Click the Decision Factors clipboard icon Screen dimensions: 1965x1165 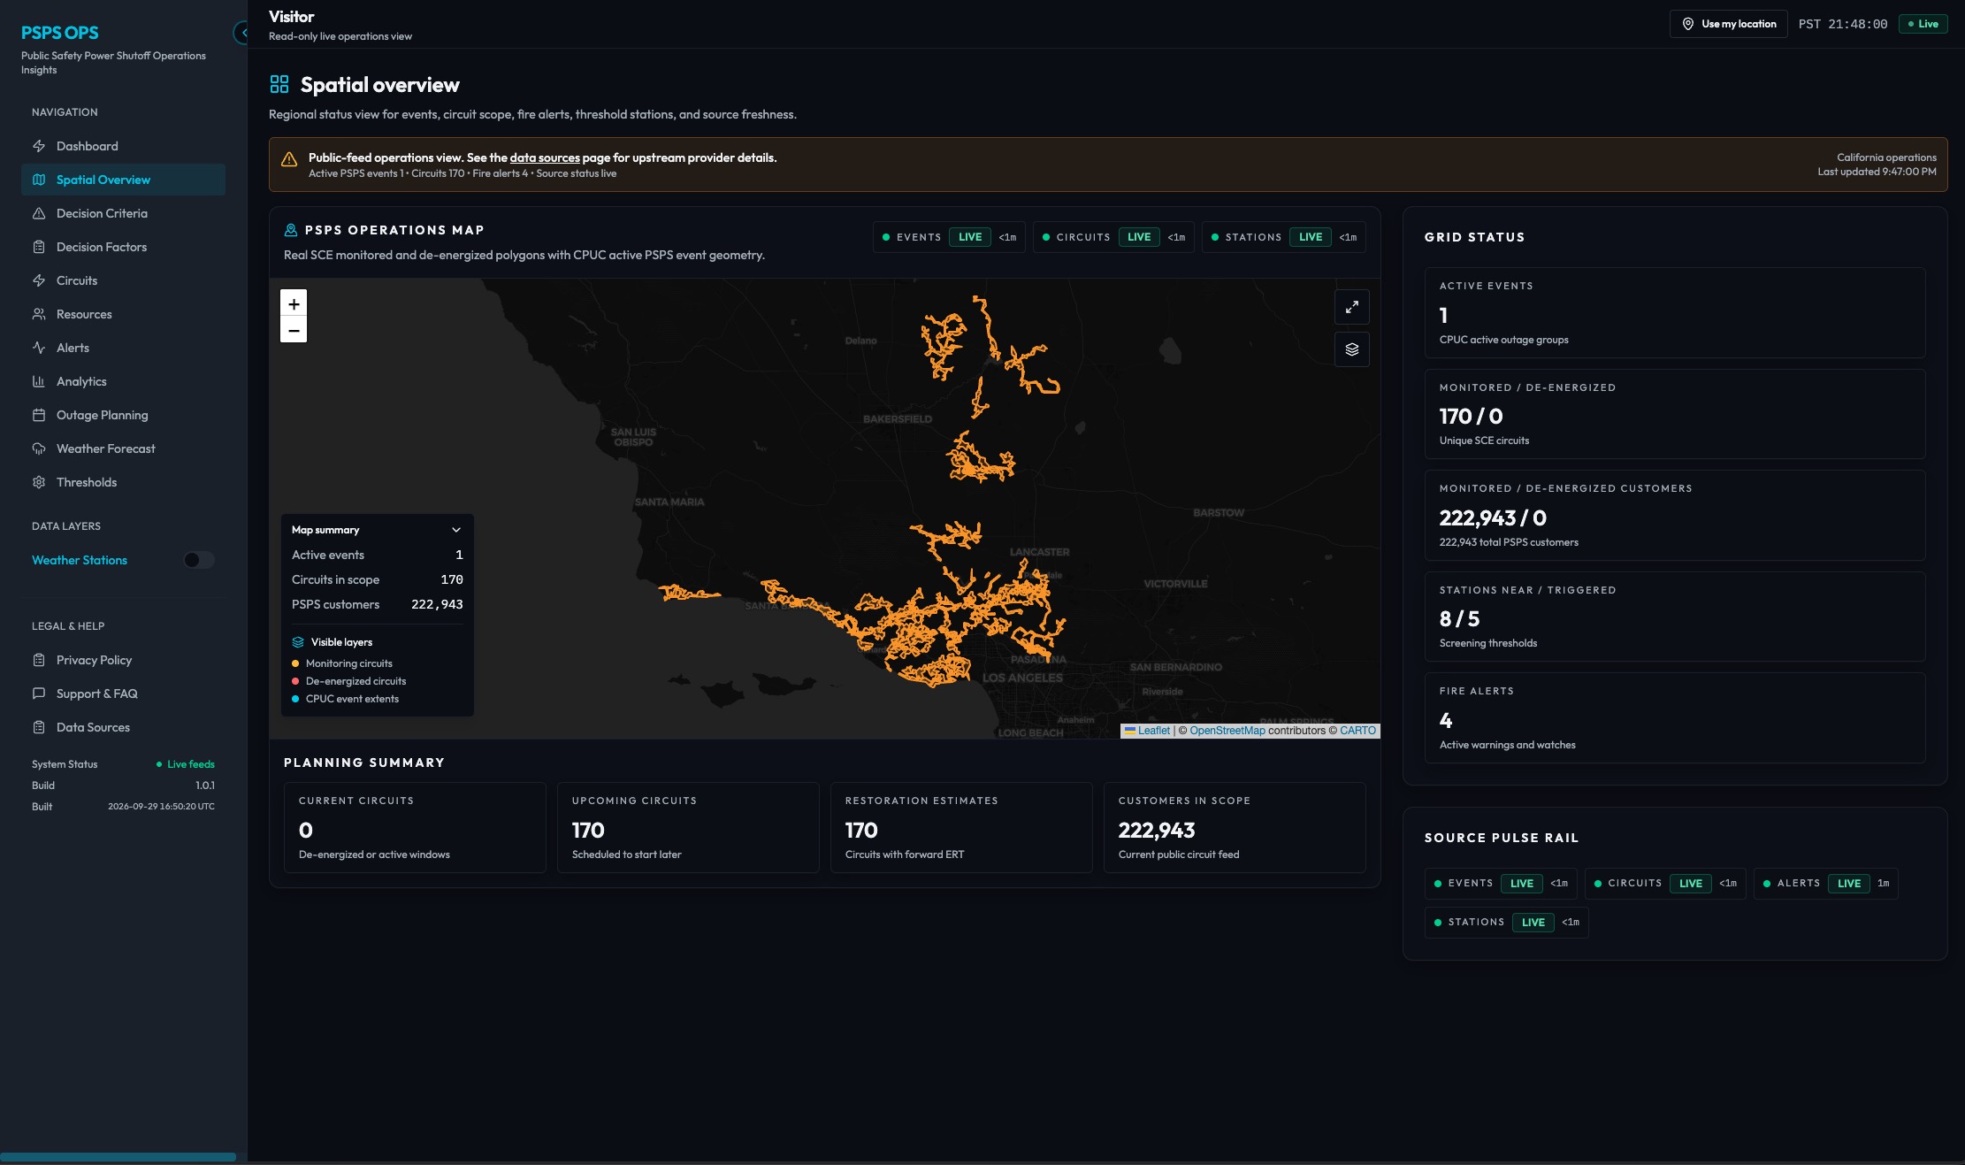(39, 247)
